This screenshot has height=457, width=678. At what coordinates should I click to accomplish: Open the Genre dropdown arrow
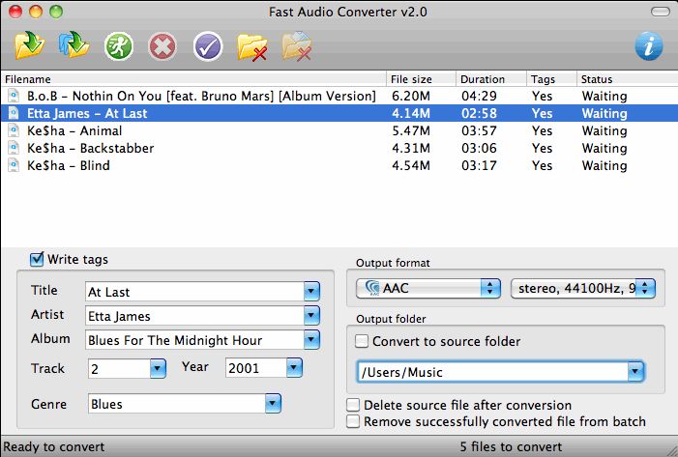[273, 404]
